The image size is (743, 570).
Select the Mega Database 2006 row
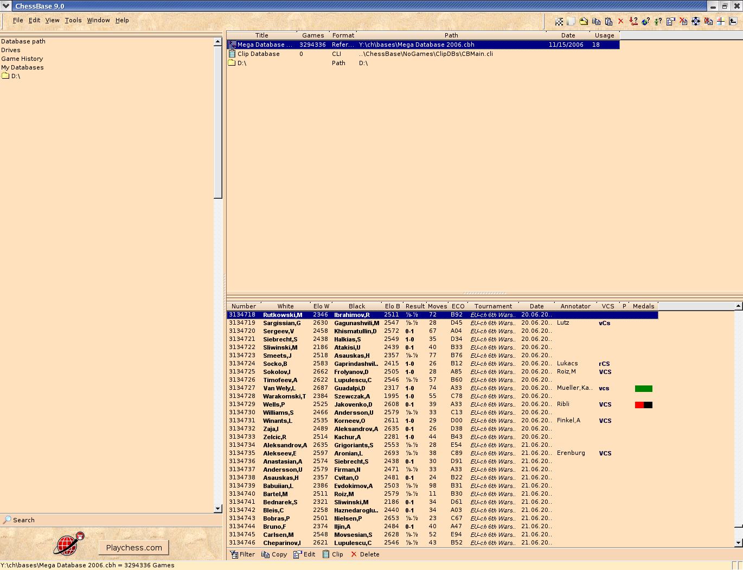coord(423,45)
